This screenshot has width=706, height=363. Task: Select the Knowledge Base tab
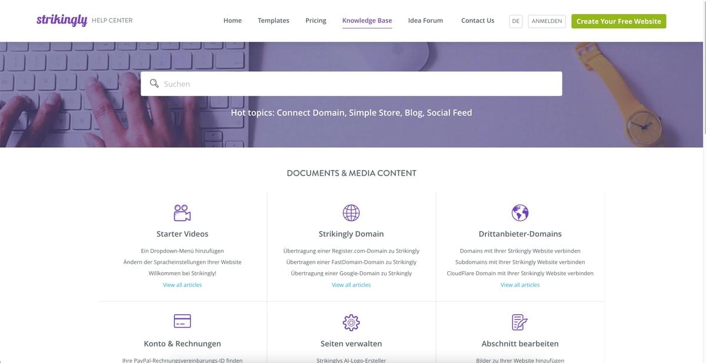click(367, 21)
